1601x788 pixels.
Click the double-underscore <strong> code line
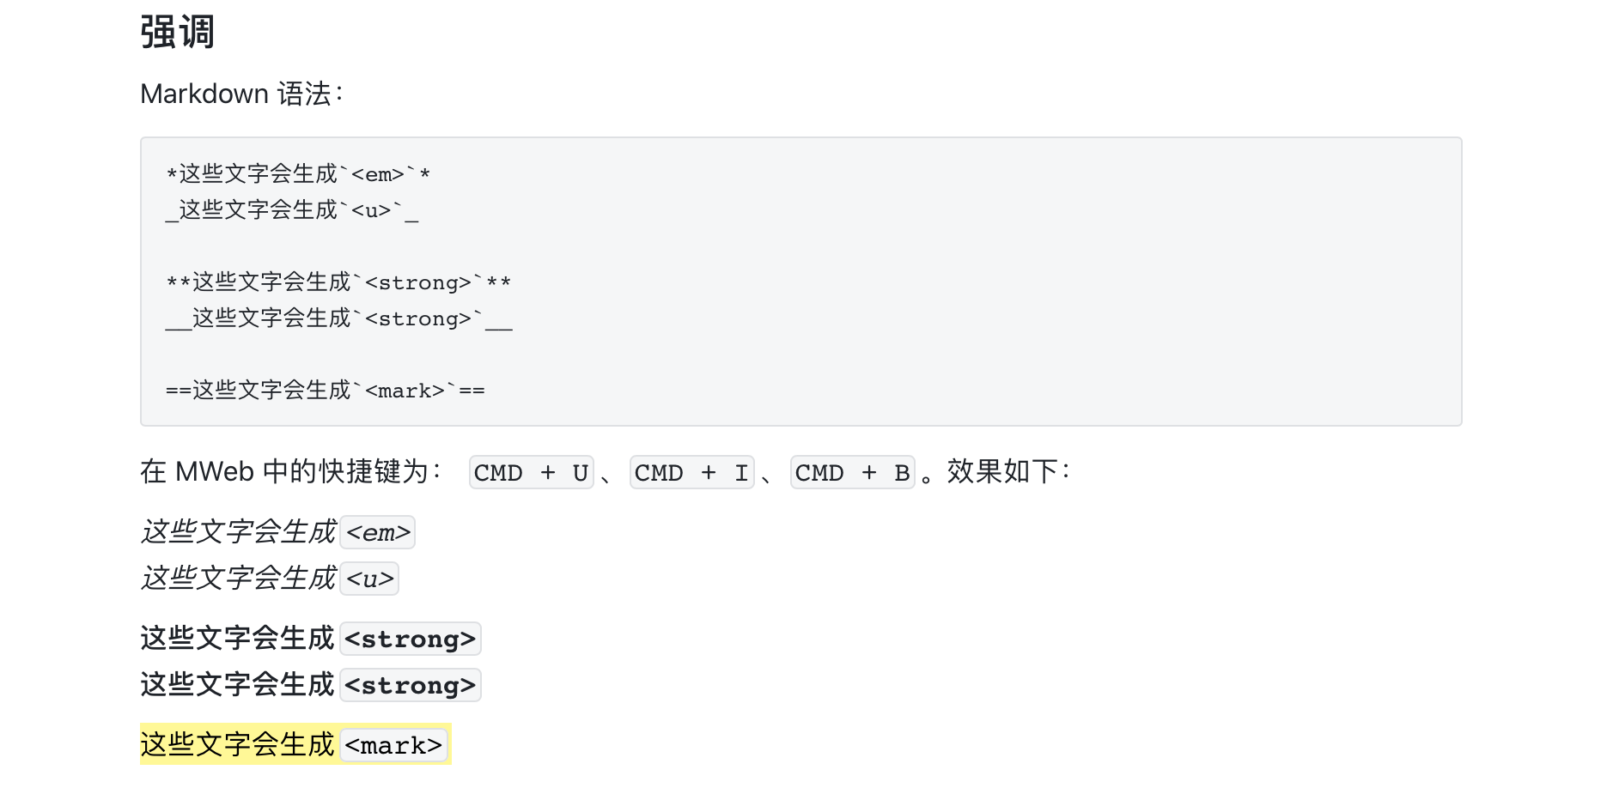(338, 318)
